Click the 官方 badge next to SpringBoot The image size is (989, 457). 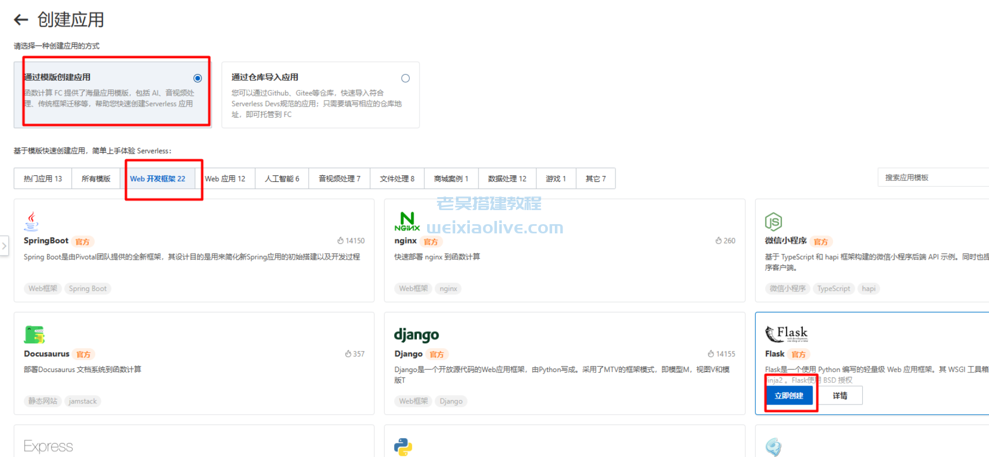(x=82, y=241)
